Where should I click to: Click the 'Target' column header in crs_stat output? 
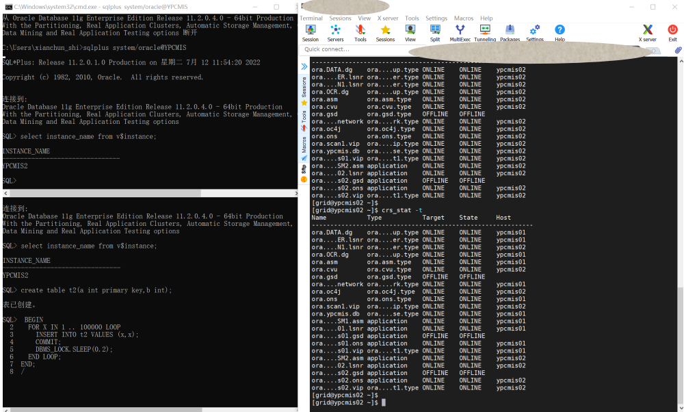coord(433,218)
